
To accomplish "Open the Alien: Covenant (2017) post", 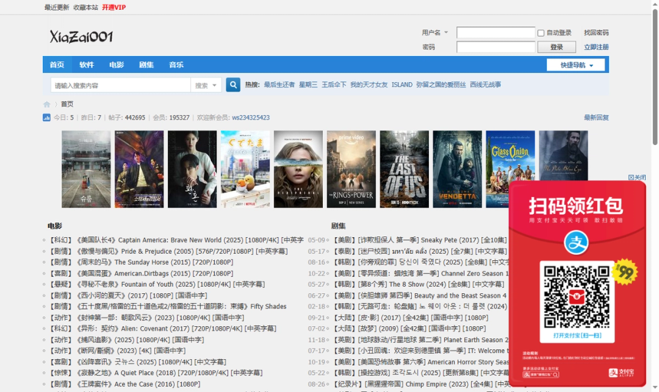I will tap(162, 329).
